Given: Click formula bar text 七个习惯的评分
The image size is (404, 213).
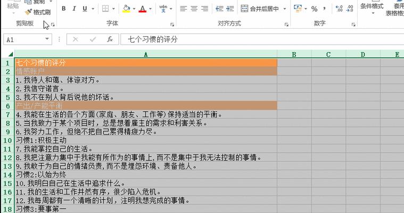Looking at the screenshot, I should tap(153, 39).
